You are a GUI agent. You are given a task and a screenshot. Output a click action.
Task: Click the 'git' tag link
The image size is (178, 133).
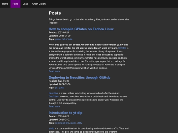click(x=56, y=88)
